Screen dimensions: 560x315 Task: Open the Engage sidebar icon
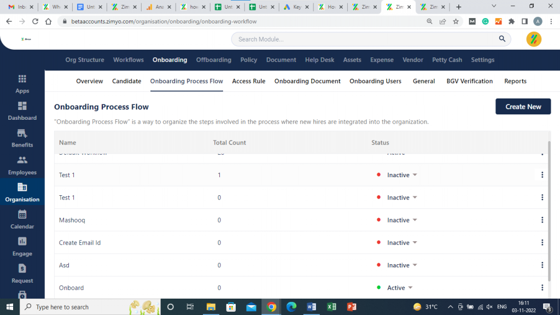[x=22, y=241]
